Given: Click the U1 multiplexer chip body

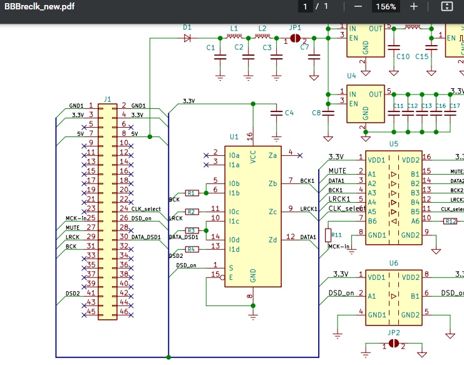Looking at the screenshot, I should 253,217.
